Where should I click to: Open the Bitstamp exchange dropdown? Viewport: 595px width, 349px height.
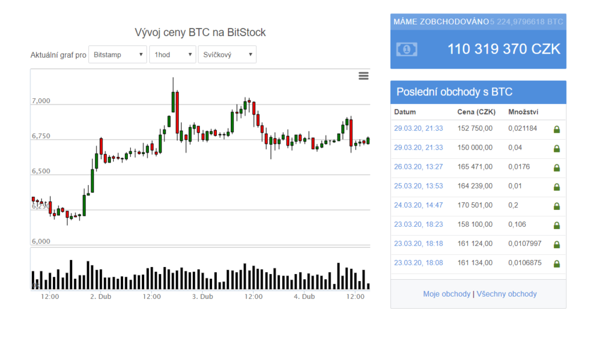tap(117, 55)
